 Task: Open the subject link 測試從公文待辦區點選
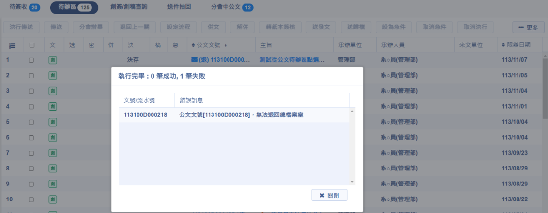pos(292,60)
